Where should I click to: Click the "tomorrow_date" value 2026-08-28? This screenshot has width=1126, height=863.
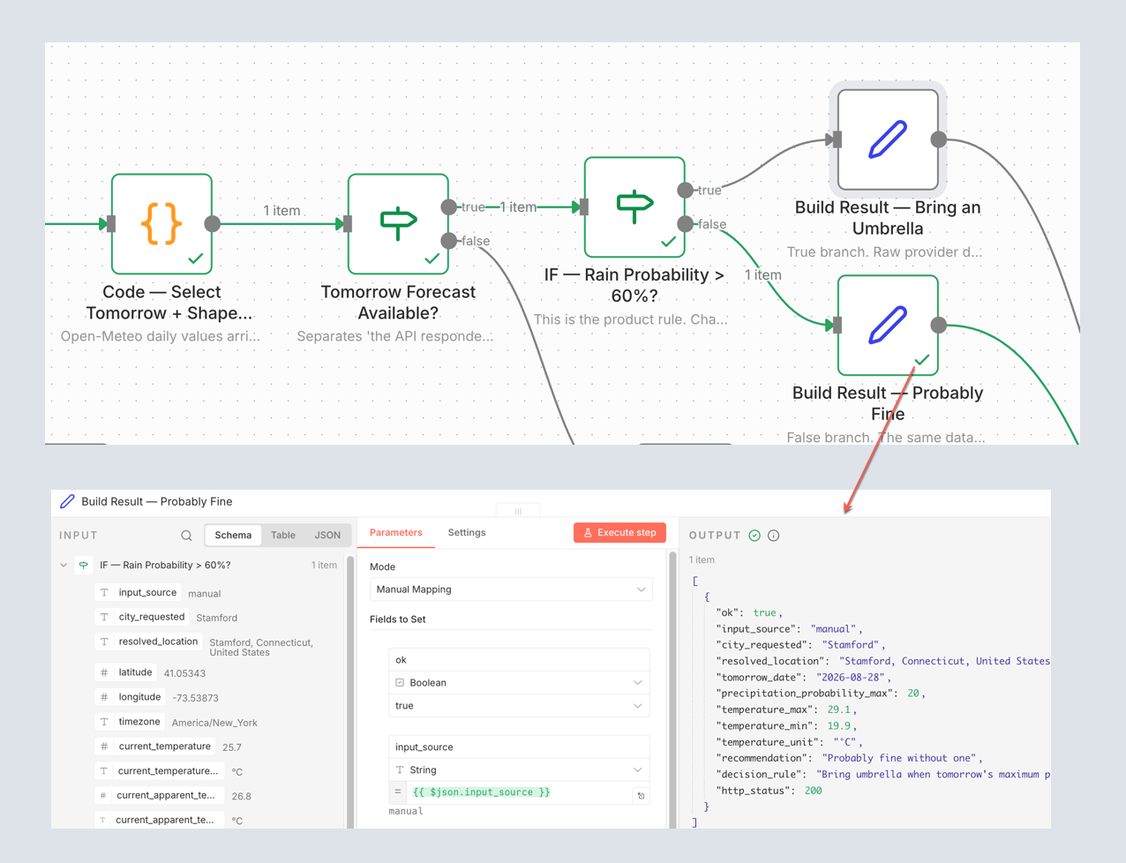851,678
